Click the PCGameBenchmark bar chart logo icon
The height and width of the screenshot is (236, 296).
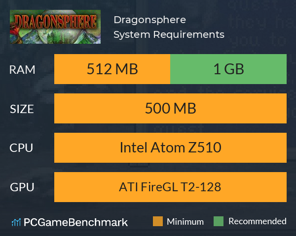pos(16,222)
